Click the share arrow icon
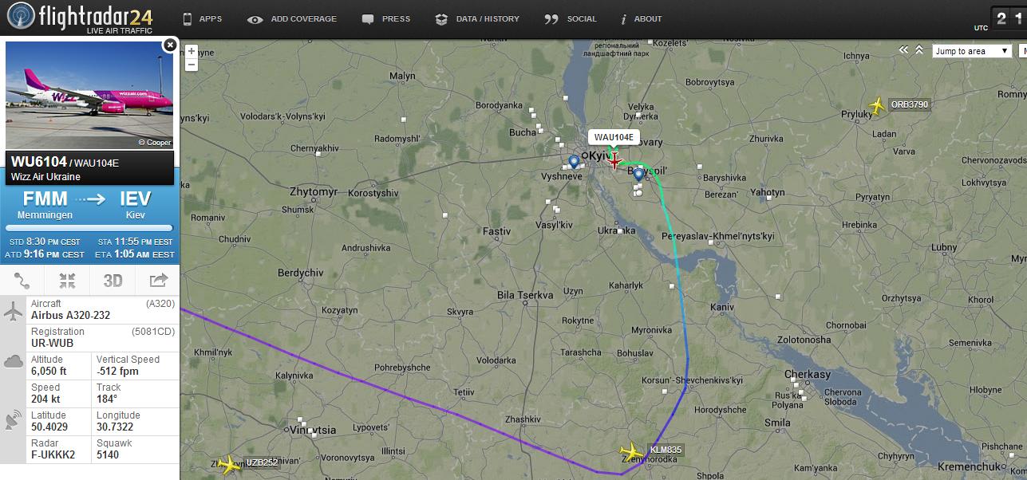 158,281
